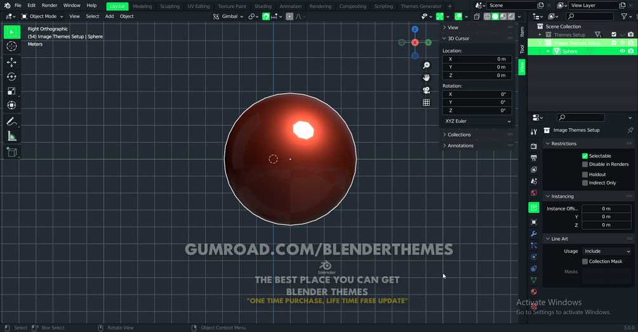
Task: Activate the Annotate pencil tool
Action: [x=11, y=122]
